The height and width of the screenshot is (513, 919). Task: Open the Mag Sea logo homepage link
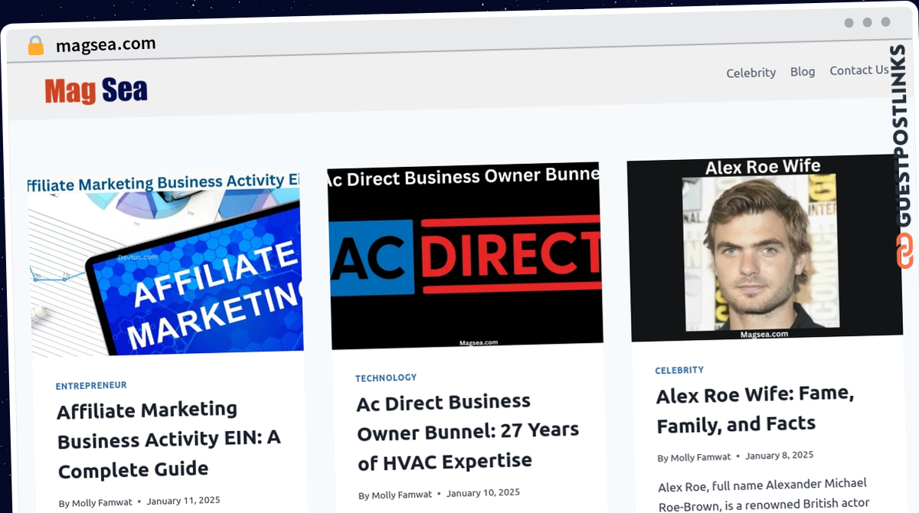click(96, 91)
